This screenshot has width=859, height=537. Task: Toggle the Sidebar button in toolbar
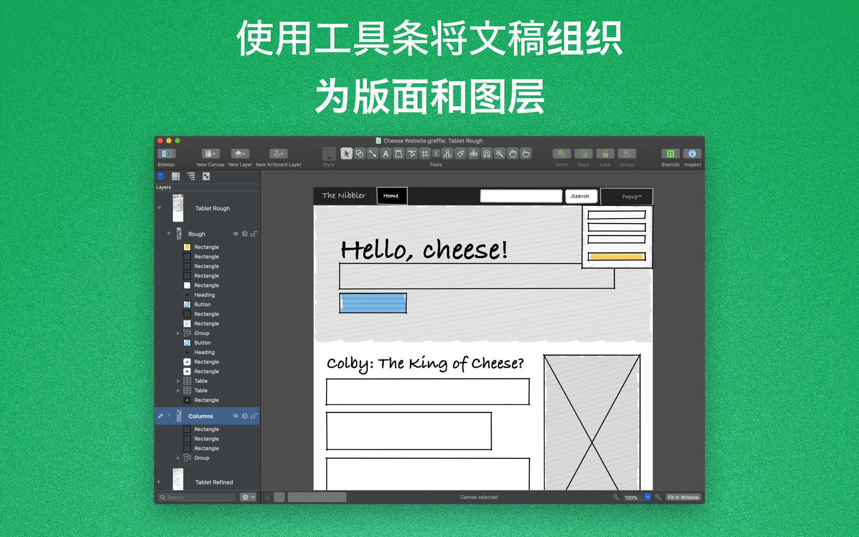click(x=167, y=154)
